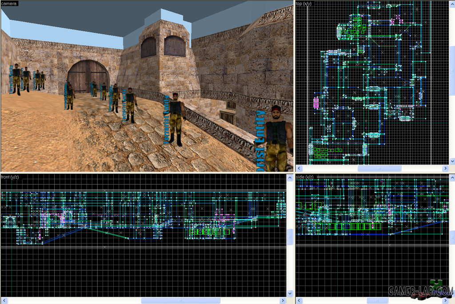The width and height of the screenshot is (455, 304).
Task: Click top view vertical scrollbar down arrow
Action: (452, 161)
